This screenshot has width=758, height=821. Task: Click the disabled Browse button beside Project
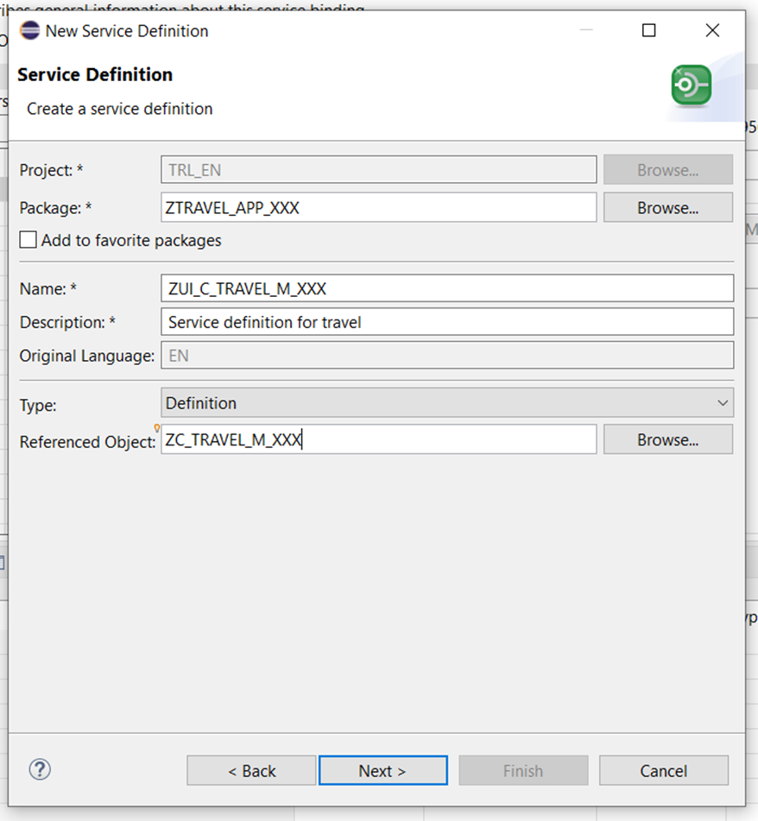pos(667,169)
